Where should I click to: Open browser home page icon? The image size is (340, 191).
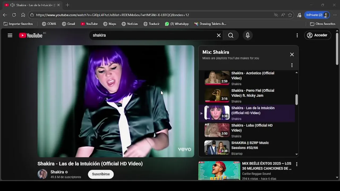pyautogui.click(x=23, y=15)
